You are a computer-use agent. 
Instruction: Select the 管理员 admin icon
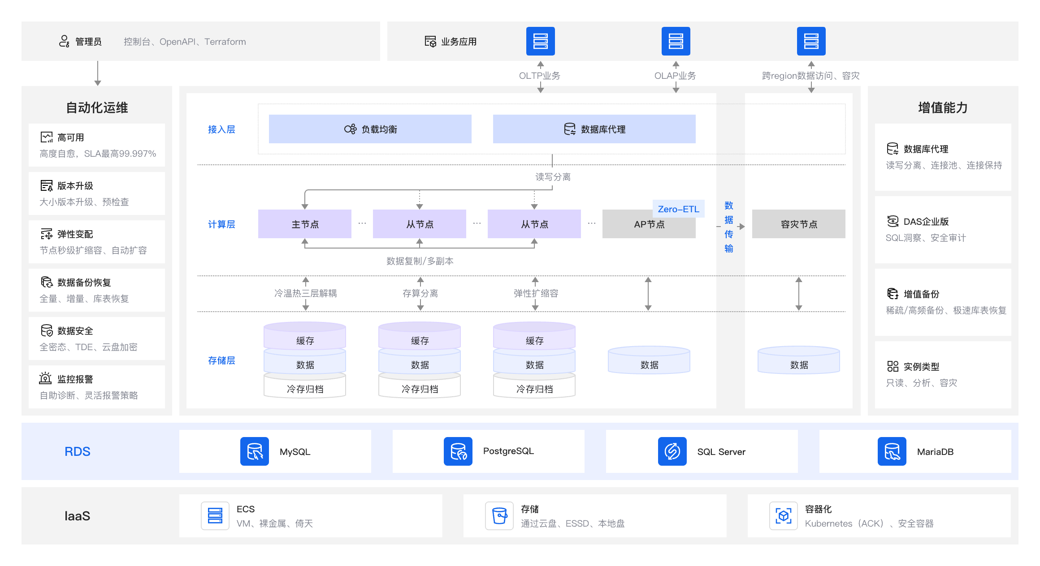point(64,41)
